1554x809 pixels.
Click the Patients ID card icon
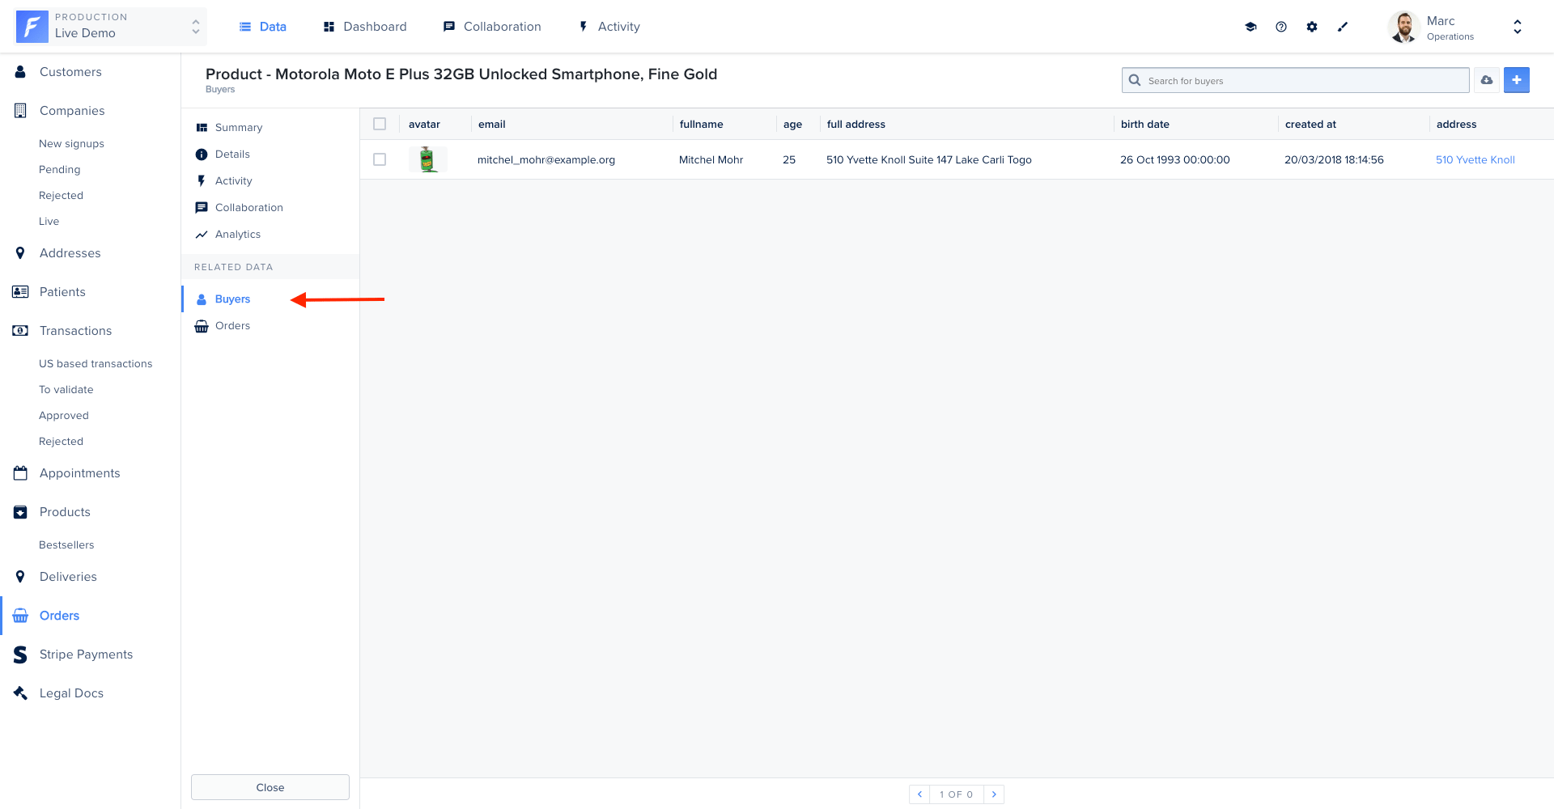point(20,292)
